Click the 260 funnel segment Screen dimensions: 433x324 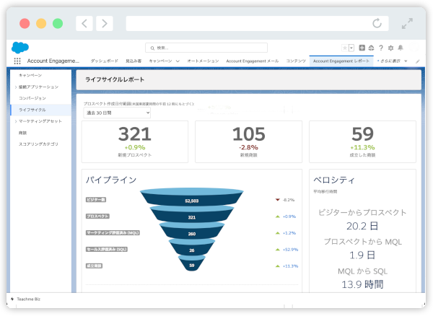click(x=192, y=234)
